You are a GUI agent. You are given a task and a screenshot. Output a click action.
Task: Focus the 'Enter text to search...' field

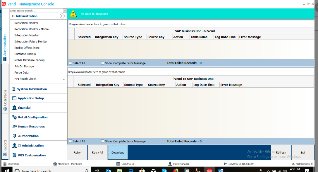tap(36, 11)
